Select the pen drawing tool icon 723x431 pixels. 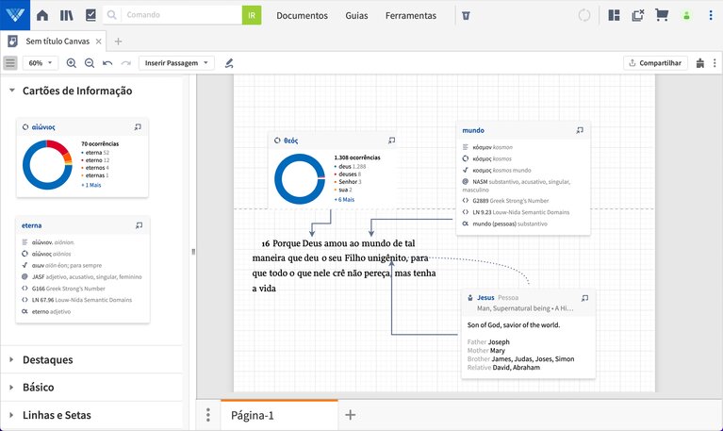(x=229, y=63)
